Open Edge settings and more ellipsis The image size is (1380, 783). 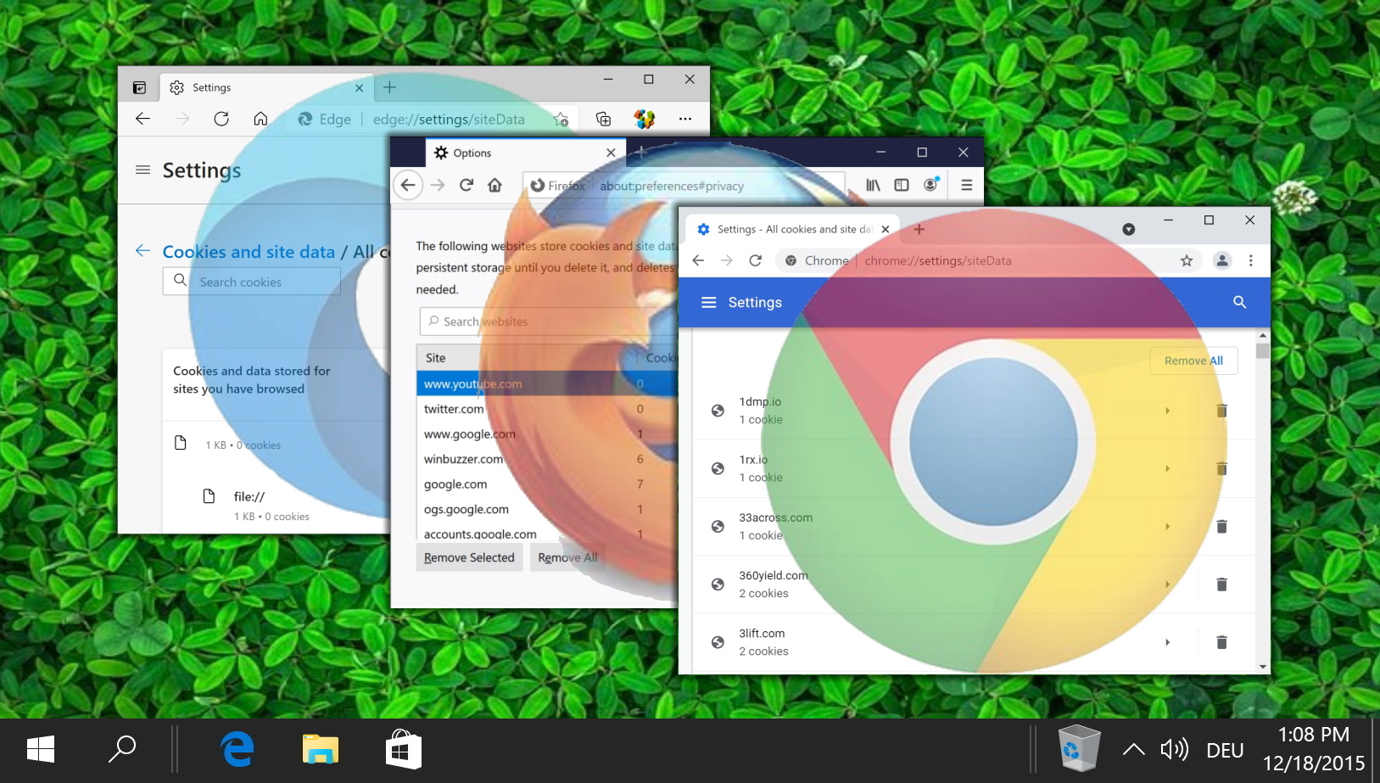pyautogui.click(x=685, y=119)
